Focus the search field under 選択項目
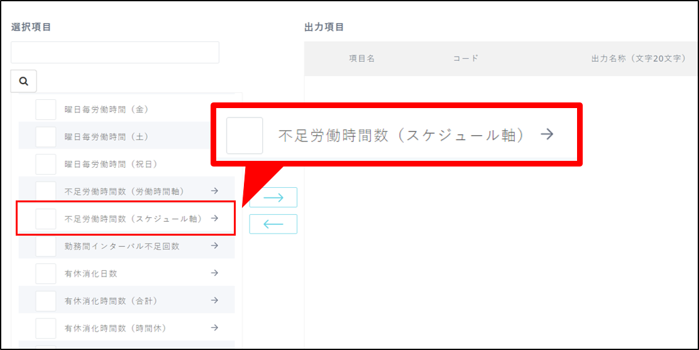The image size is (699, 350). coord(115,53)
